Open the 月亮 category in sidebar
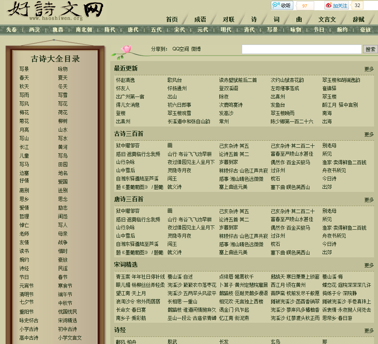Image resolution: width=378 pixels, height=344 pixels. (24, 130)
